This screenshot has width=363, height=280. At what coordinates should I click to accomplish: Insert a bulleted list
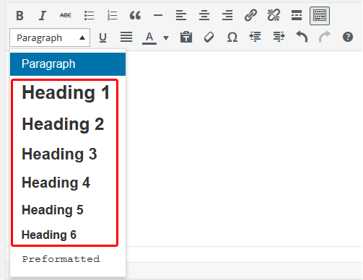tap(89, 16)
